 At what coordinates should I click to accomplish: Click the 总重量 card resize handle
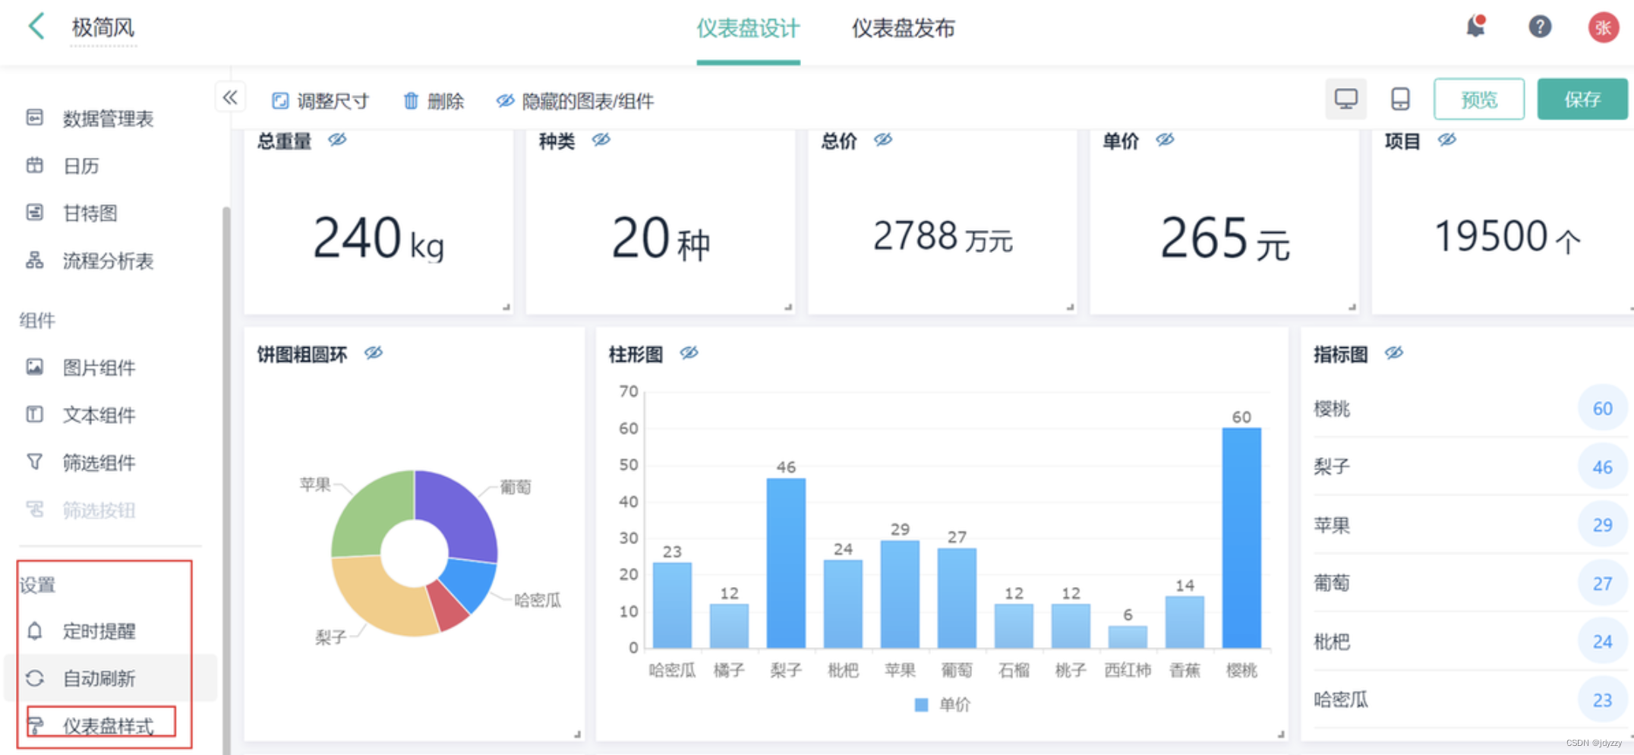pos(506,307)
